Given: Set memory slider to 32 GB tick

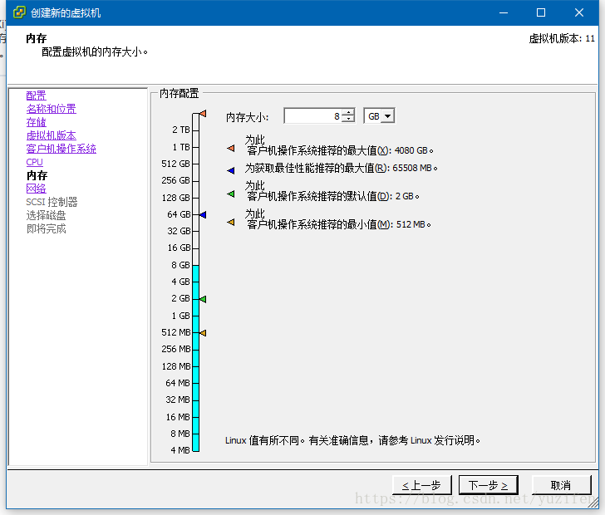Looking at the screenshot, I should [x=195, y=232].
